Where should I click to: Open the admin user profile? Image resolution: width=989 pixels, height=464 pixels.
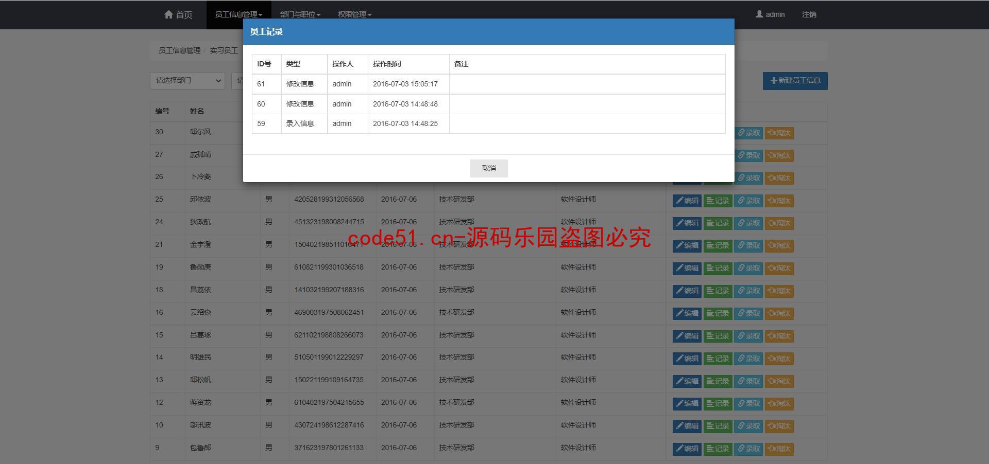(770, 14)
